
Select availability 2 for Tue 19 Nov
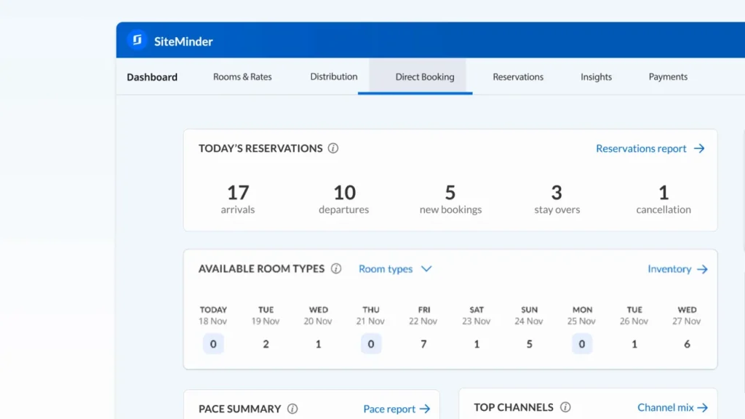click(266, 344)
